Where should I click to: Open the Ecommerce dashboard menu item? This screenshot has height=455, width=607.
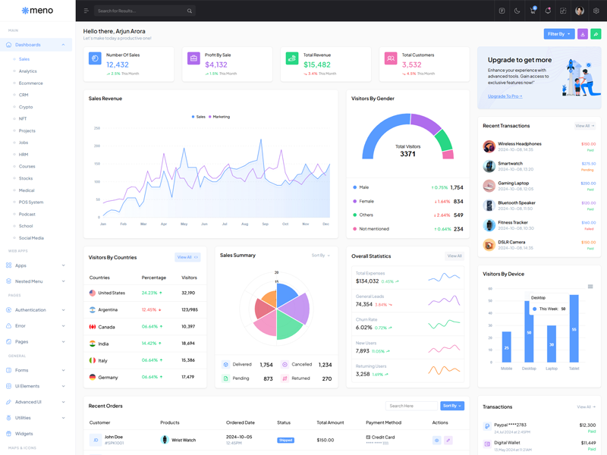click(x=30, y=83)
